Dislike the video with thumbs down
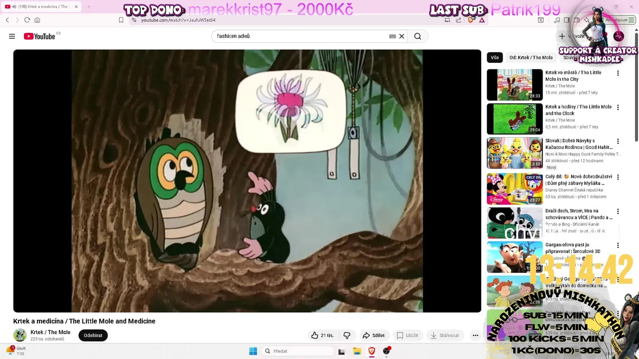Viewport: 639px width, 359px height. click(347, 336)
